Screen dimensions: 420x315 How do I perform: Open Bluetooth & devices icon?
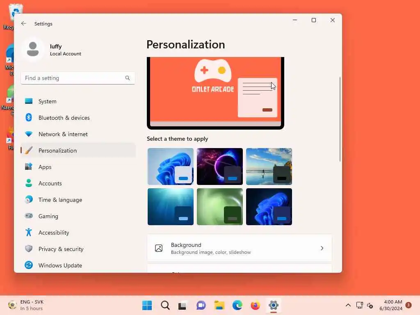click(x=29, y=118)
